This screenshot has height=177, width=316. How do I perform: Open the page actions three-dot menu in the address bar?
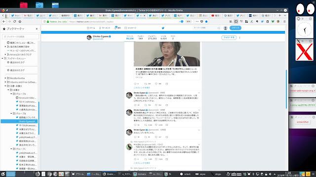pyautogui.click(x=197, y=22)
